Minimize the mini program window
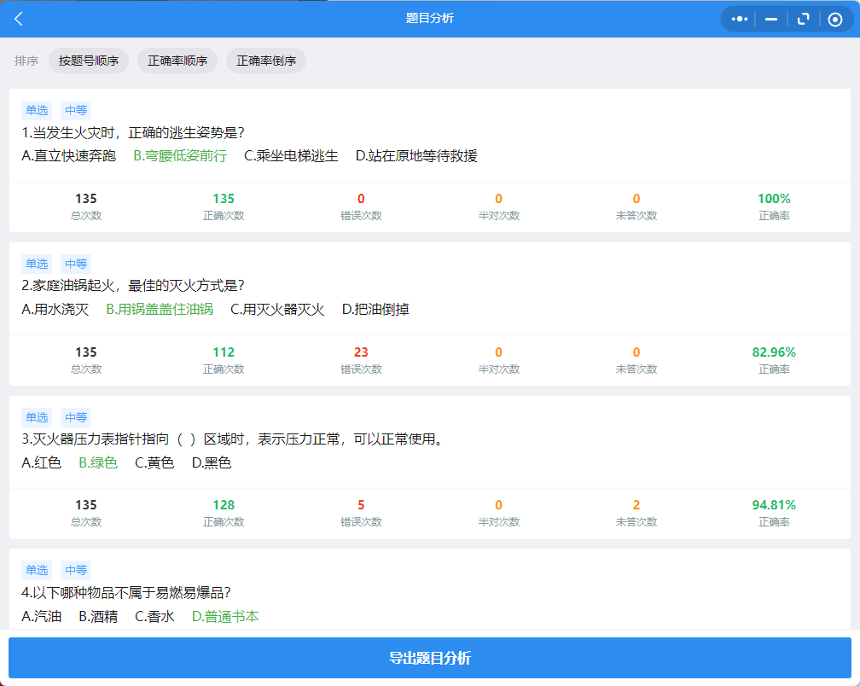This screenshot has width=860, height=686. (771, 19)
